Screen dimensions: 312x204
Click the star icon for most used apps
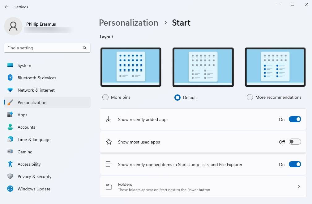(x=109, y=142)
